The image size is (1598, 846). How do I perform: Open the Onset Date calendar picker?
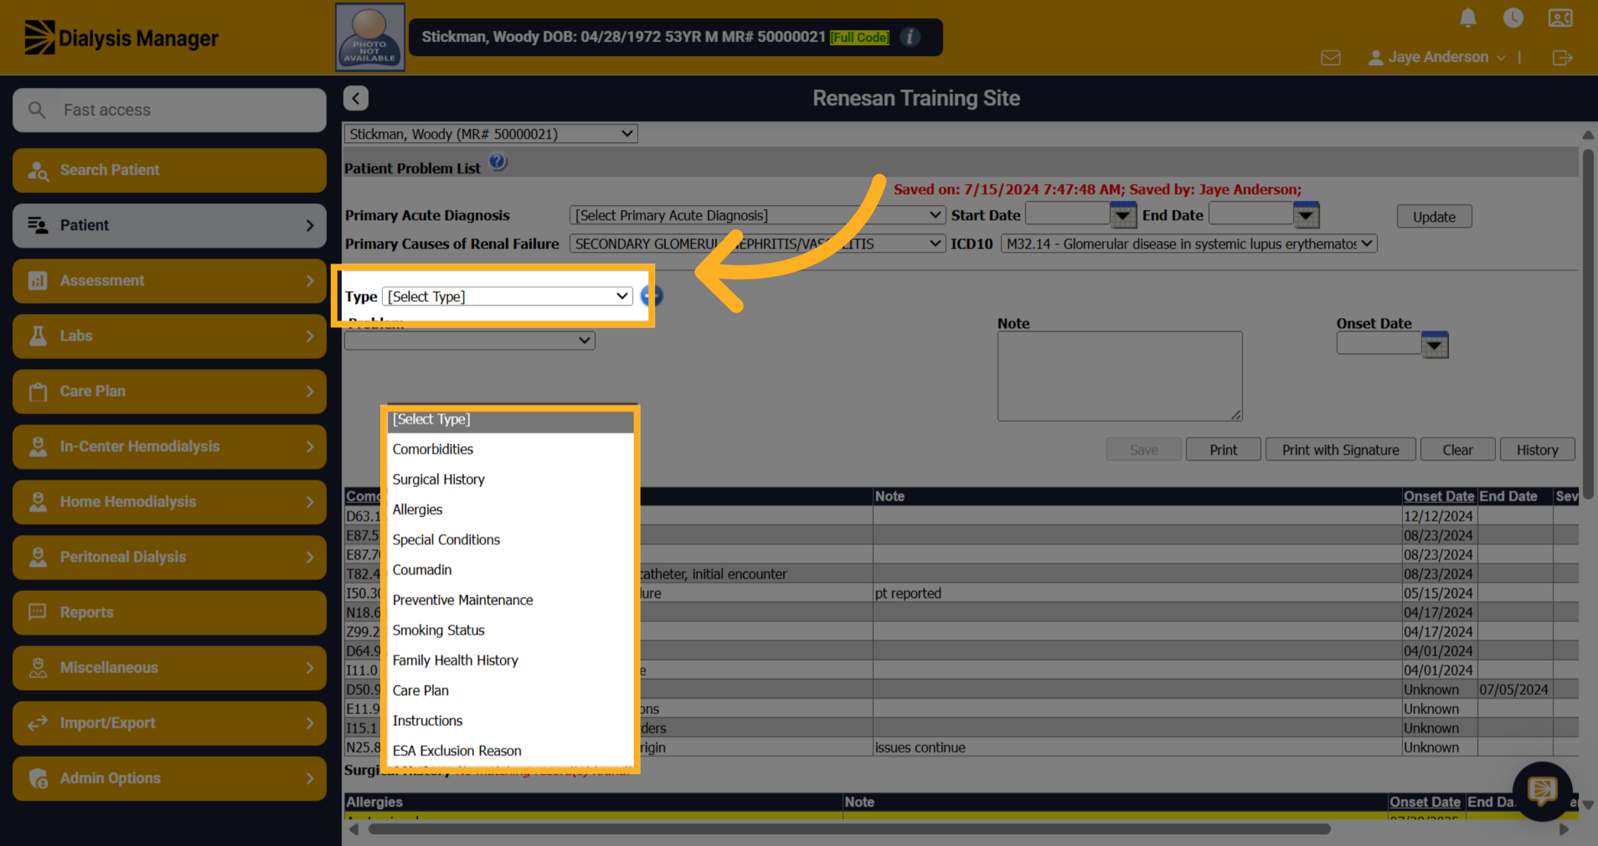(1434, 345)
